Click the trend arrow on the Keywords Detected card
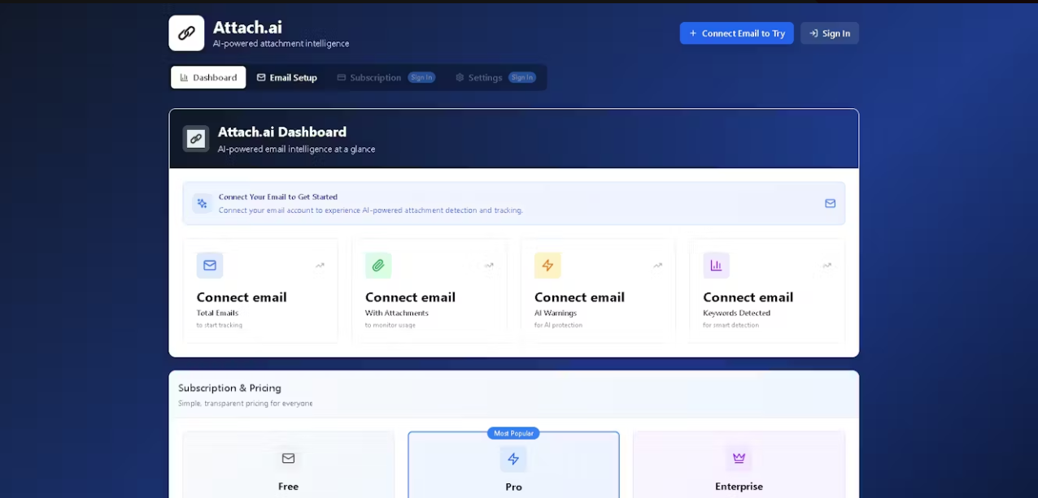The width and height of the screenshot is (1038, 498). pos(826,266)
